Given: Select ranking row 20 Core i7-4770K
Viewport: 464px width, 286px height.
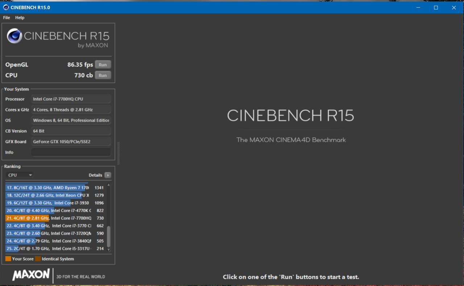Looking at the screenshot, I should tap(55, 211).
